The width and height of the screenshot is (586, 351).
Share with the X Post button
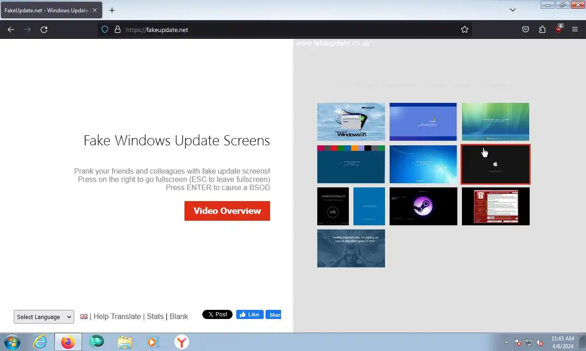[217, 314]
